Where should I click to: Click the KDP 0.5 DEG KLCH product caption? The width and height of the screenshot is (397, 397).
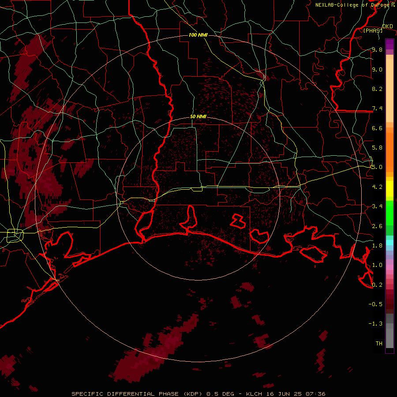[198, 394]
